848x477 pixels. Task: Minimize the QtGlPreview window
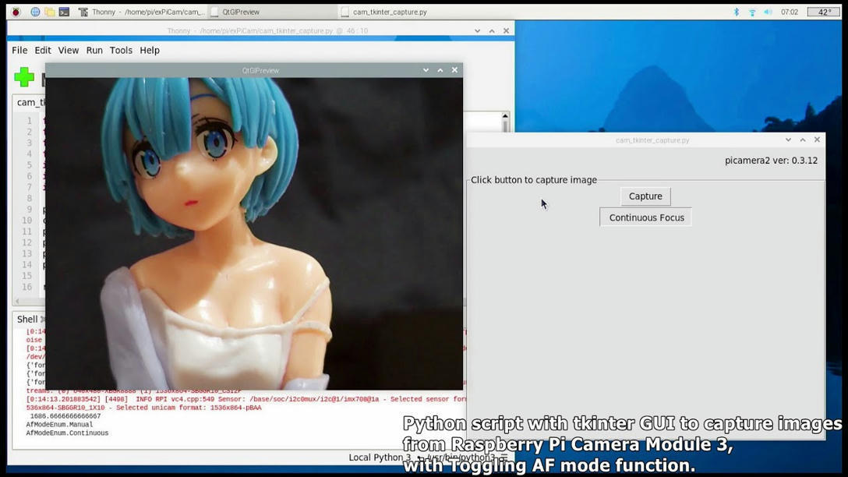pos(426,70)
